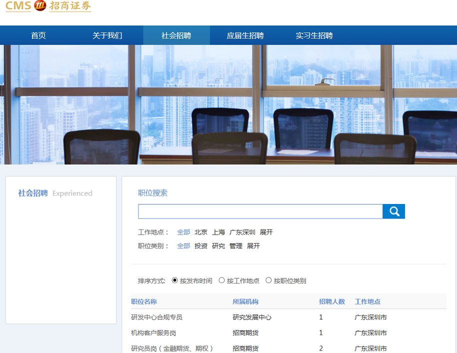Expand the 工作地点 options with 展开
457x353 pixels.
[266, 232]
